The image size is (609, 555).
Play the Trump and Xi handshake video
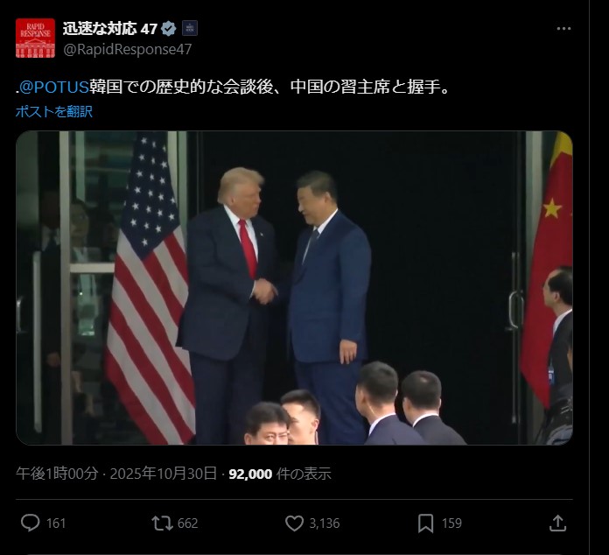(x=294, y=288)
